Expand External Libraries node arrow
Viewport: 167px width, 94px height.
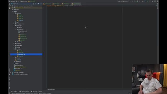11,72
